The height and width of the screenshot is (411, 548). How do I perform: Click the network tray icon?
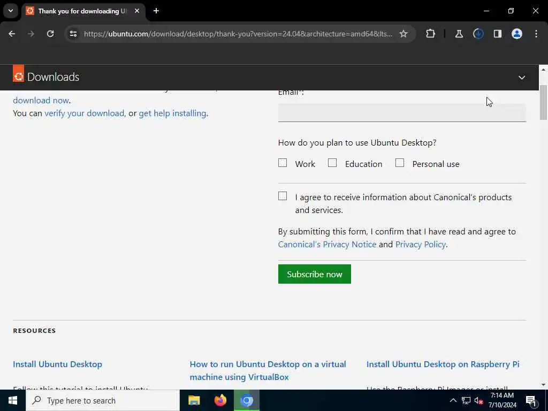point(466,400)
